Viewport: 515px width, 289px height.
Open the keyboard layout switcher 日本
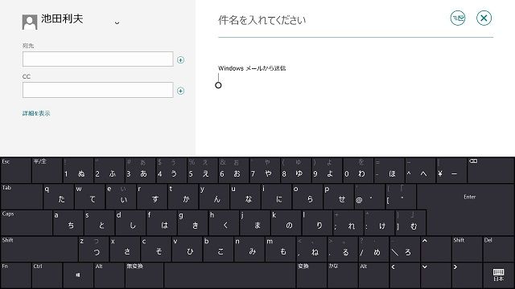tap(498, 275)
